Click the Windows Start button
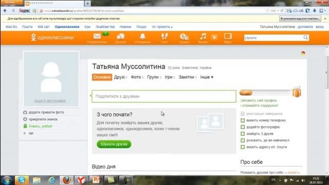Viewport: 329px width, 185px height. [x=7, y=180]
